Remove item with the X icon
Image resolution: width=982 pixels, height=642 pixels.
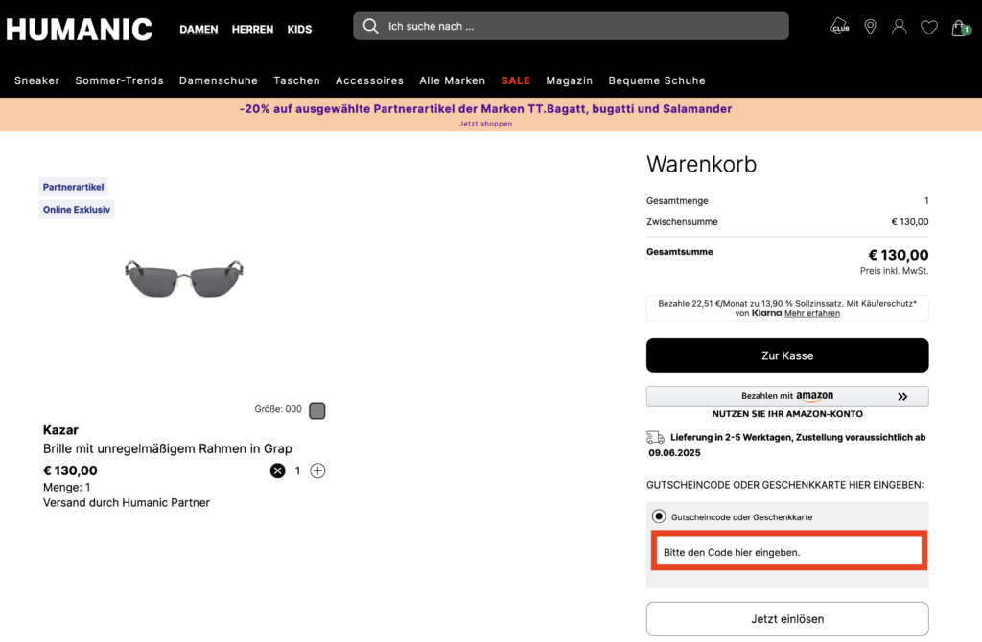pyautogui.click(x=277, y=470)
